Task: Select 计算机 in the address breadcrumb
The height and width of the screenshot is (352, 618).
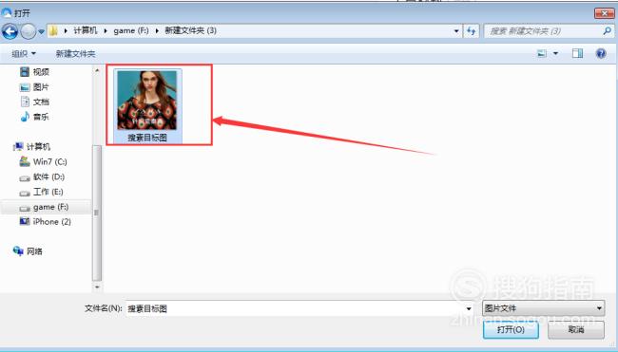Action: [x=86, y=30]
